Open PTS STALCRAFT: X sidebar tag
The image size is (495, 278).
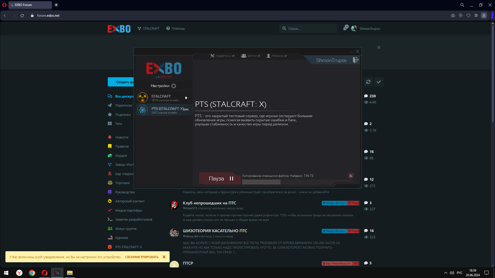125,247
